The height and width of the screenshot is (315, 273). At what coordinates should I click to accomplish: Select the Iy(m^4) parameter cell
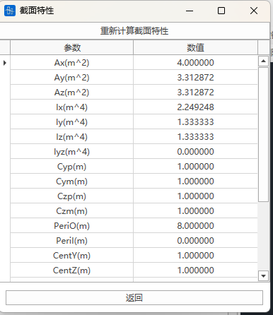[x=71, y=122]
